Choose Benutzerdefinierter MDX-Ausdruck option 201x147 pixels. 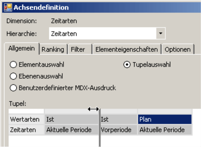[13, 88]
